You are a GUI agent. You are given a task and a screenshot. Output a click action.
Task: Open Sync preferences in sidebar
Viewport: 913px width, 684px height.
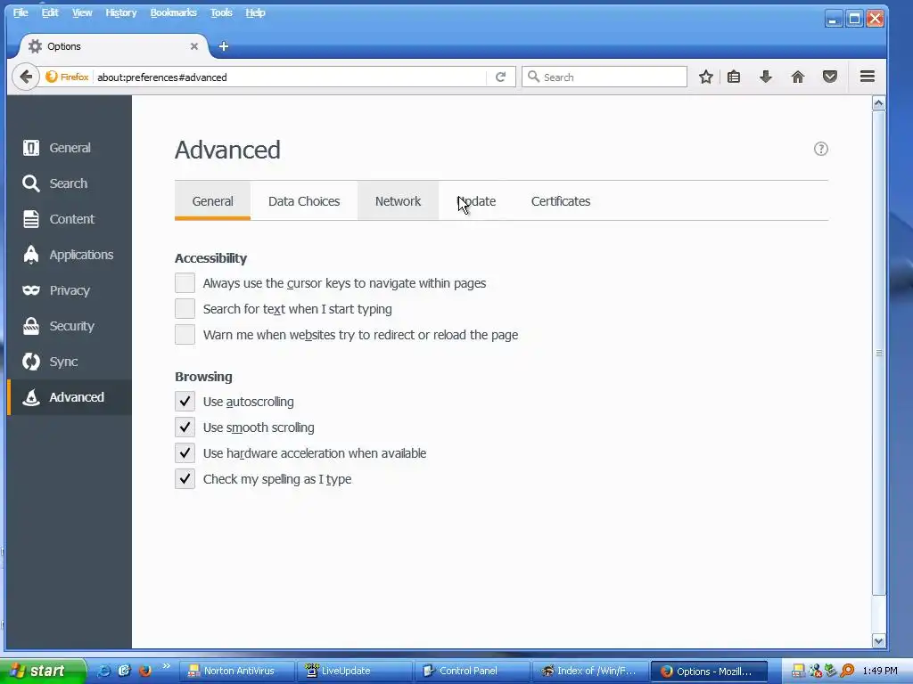pyautogui.click(x=70, y=362)
